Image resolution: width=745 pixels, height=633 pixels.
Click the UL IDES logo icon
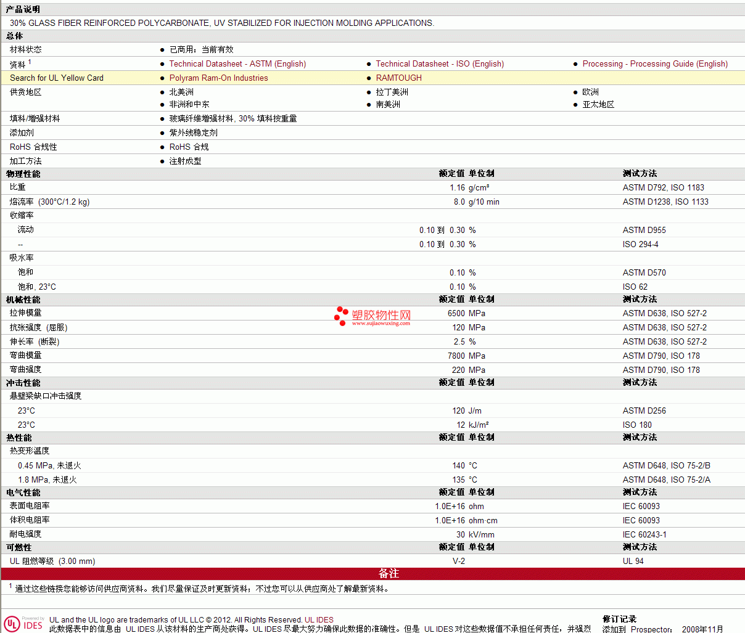tap(23, 623)
